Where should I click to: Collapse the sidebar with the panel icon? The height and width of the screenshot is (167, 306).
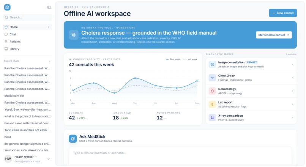[49, 7]
